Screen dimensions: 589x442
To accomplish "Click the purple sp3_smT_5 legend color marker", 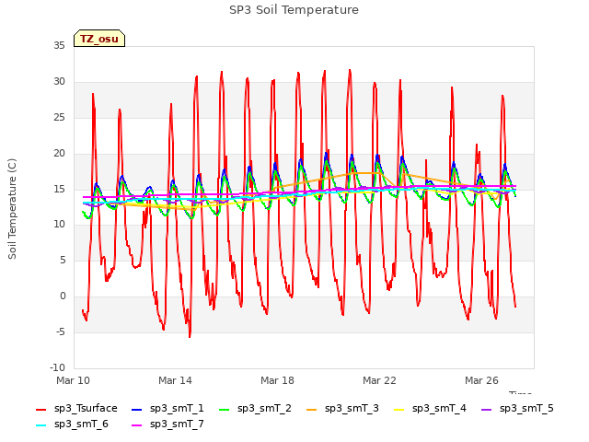I will [x=487, y=409].
